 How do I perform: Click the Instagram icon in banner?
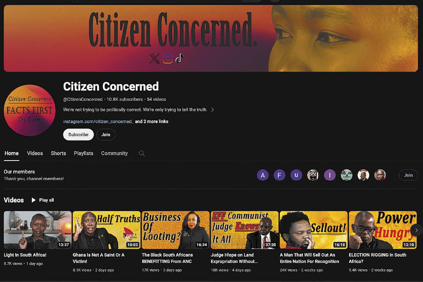tap(167, 58)
